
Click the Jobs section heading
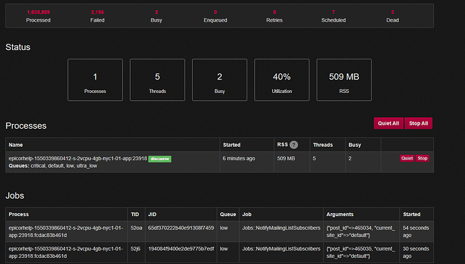coord(15,195)
